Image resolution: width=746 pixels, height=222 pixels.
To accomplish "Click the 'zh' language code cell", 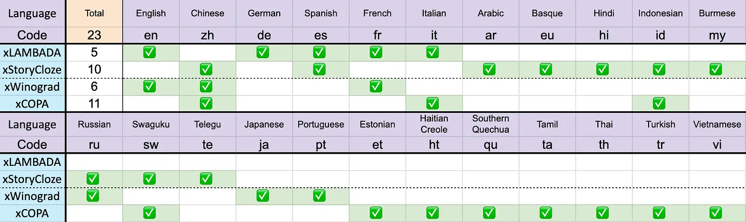I will click(x=207, y=35).
